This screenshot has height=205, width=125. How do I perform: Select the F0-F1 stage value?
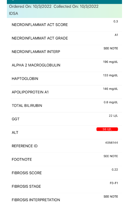[114, 183]
